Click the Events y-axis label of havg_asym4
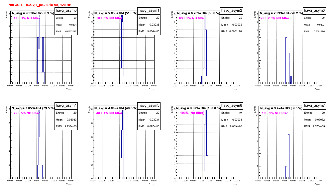 point(6,109)
